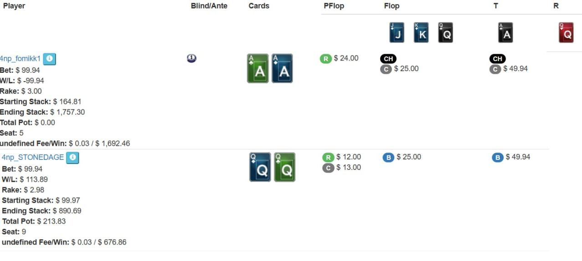Click fomikk1's check badge in Turn column

point(498,59)
